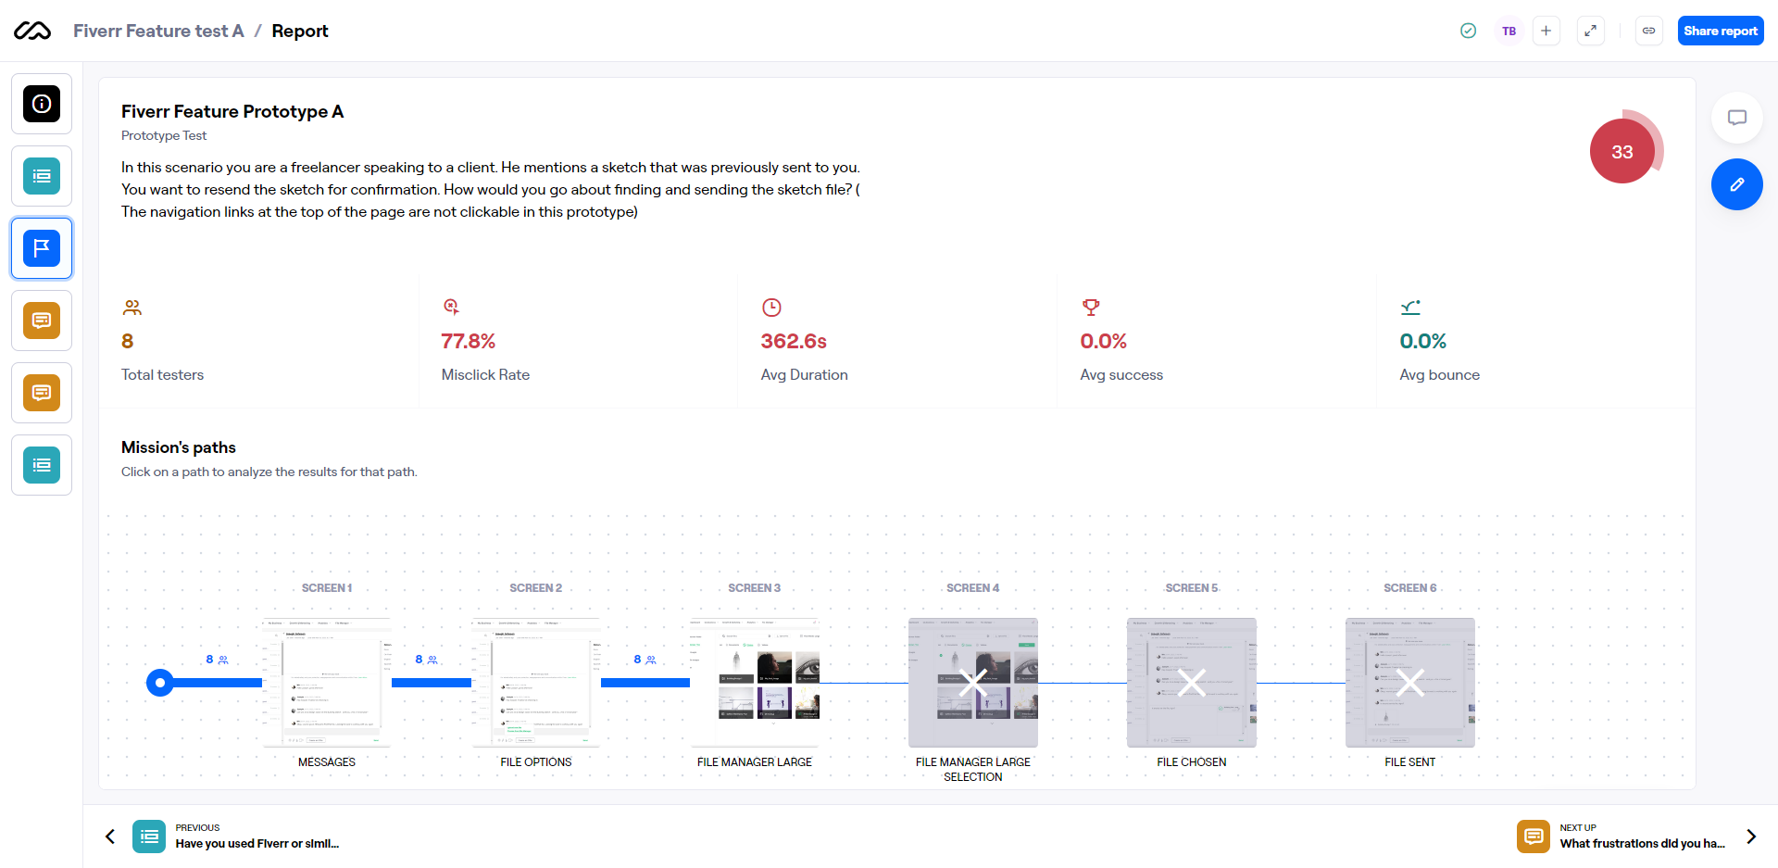
Task: Click the Share report button
Action: click(x=1721, y=31)
